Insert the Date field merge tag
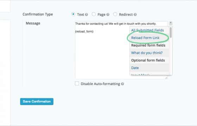197x126 pixels. coord(135,68)
